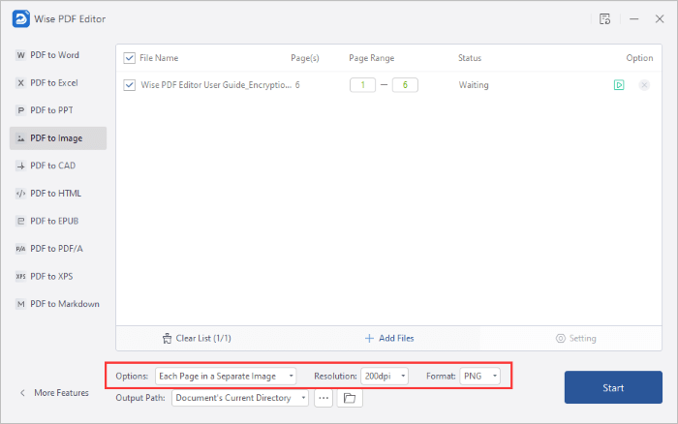Open the Format PNG dropdown
The width and height of the screenshot is (678, 424).
point(480,377)
